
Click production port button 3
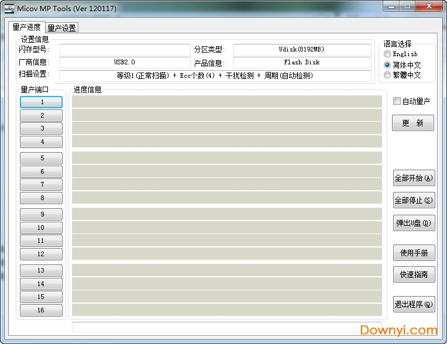pos(42,128)
